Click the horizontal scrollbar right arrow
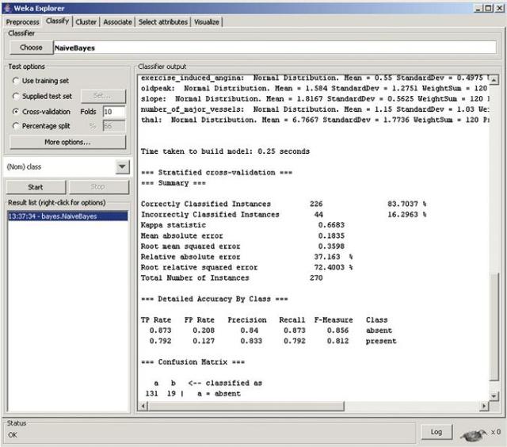Viewport: 507px width, 447px height. click(x=484, y=406)
